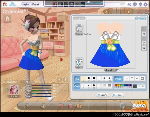Click the down arrow round button
This screenshot has height=117, width=150.
click(65, 79)
